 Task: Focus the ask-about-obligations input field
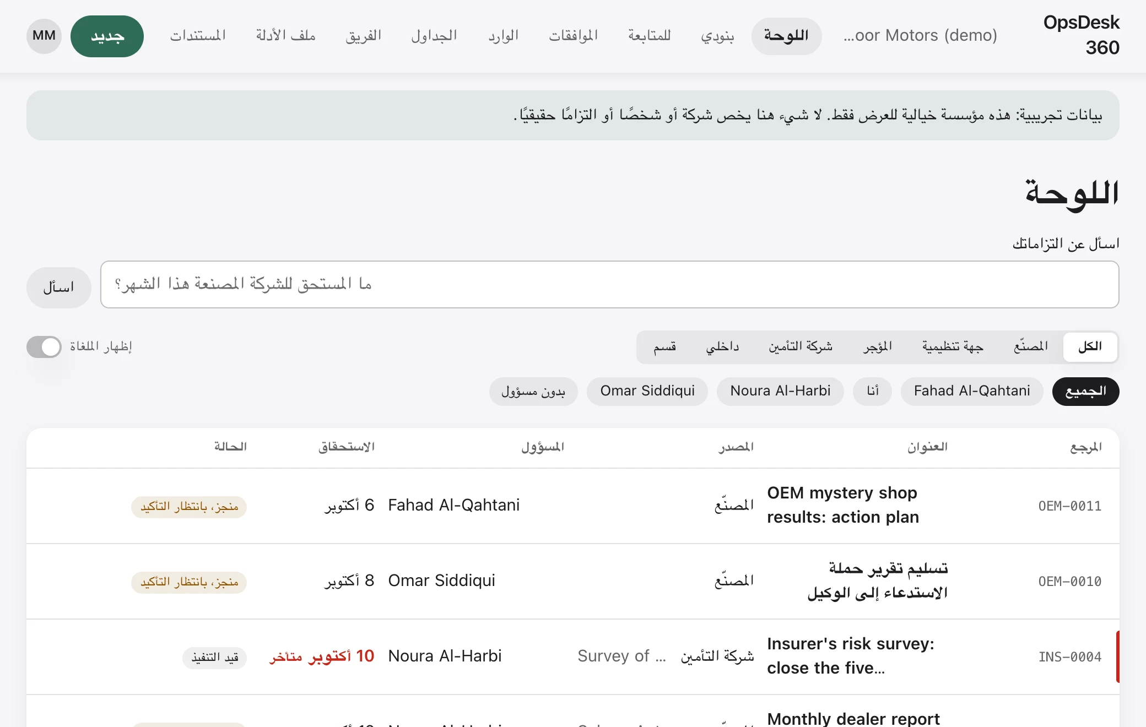pos(609,284)
